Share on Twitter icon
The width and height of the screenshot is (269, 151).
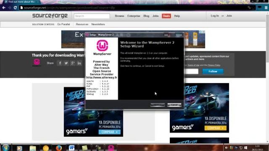(66, 63)
